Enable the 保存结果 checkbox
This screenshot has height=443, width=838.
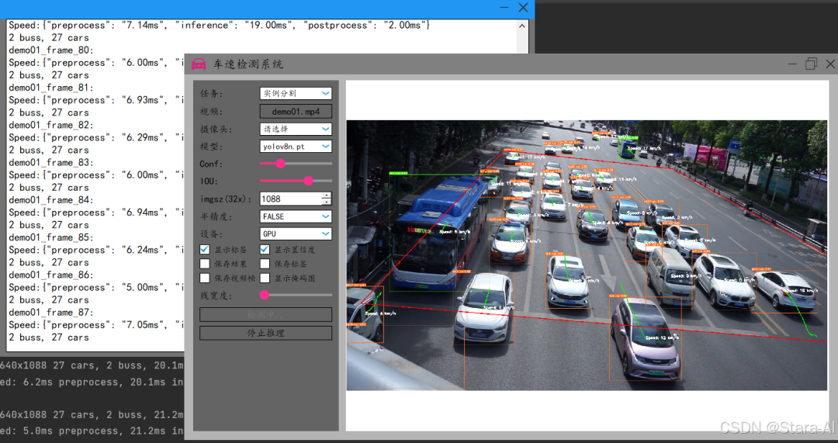tap(205, 264)
